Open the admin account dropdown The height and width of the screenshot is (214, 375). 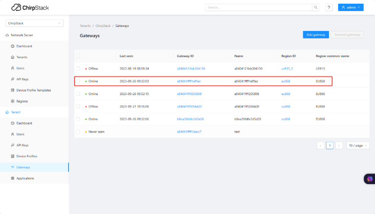pos(350,7)
